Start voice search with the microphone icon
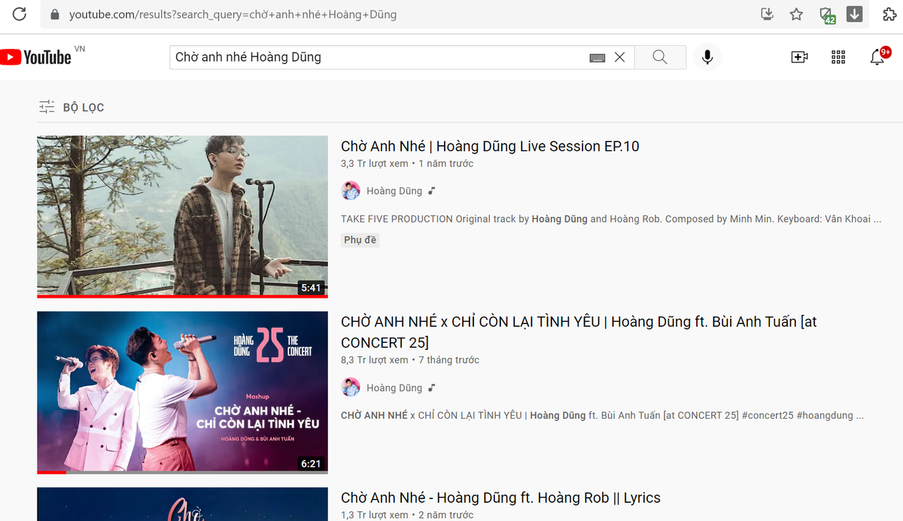Image resolution: width=903 pixels, height=521 pixels. pyautogui.click(x=707, y=57)
